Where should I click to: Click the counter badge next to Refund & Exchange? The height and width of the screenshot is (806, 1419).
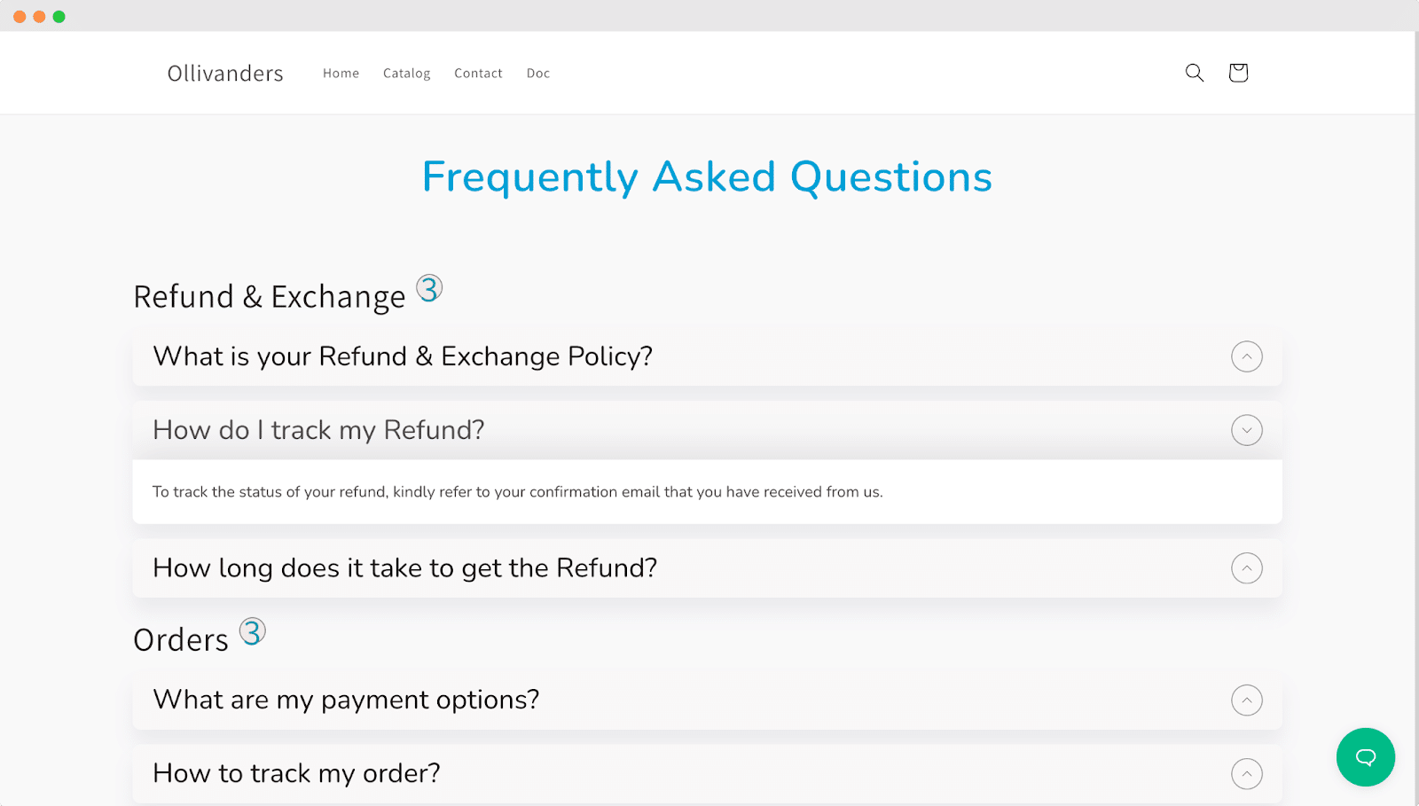(x=428, y=288)
